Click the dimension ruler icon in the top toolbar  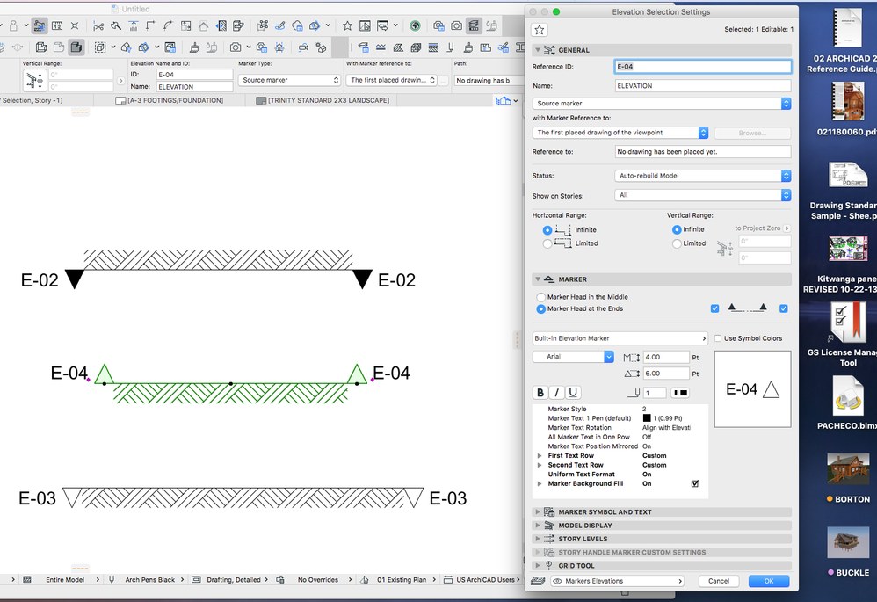(x=57, y=25)
